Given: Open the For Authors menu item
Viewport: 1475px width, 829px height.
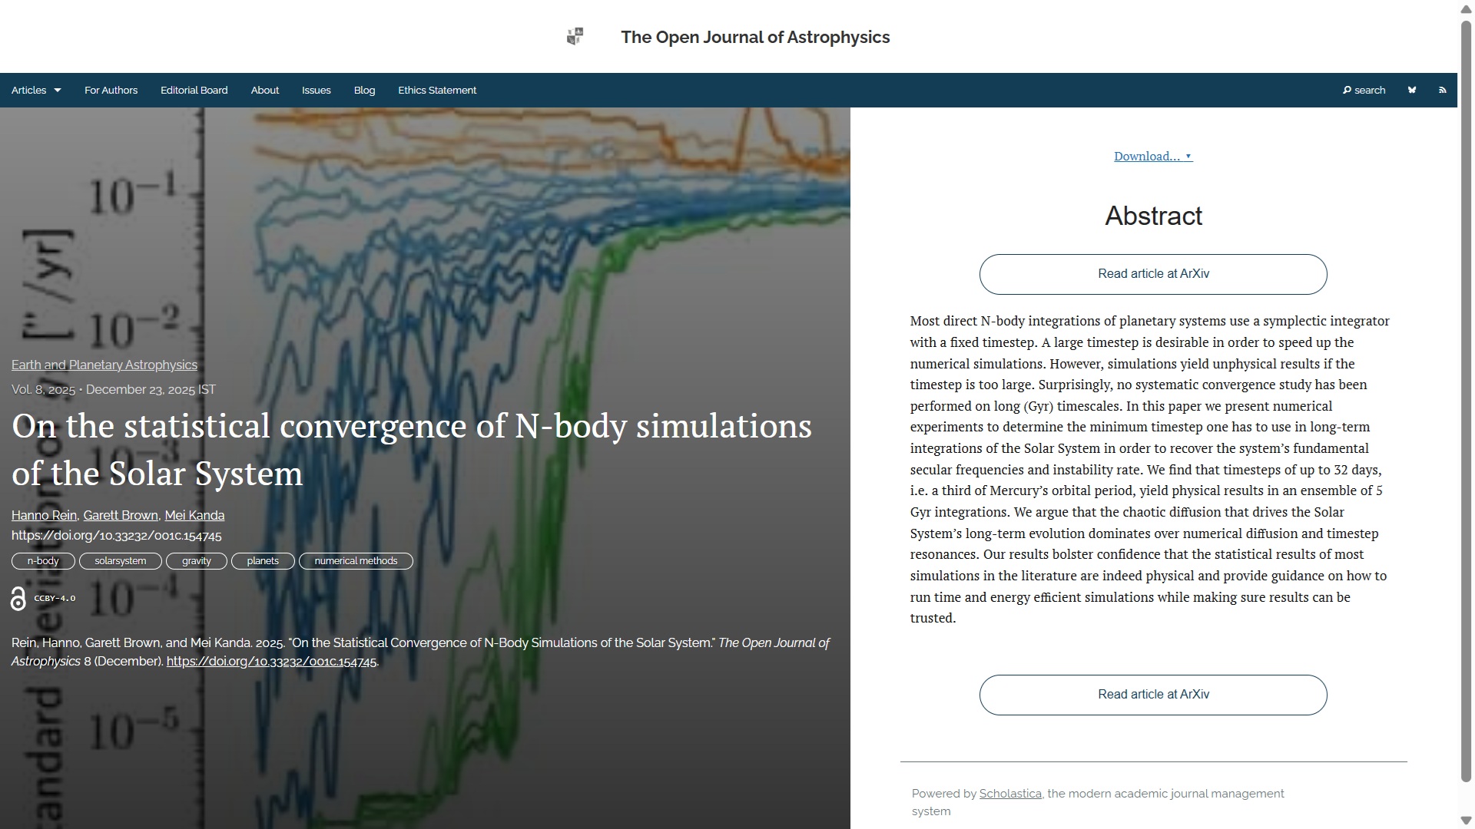Looking at the screenshot, I should tap(111, 91).
